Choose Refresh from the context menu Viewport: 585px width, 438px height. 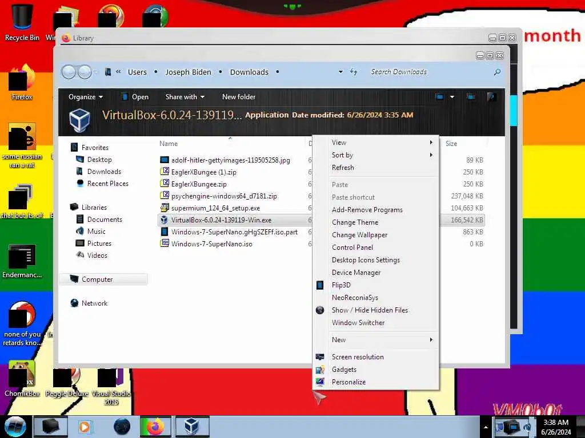[x=375, y=168]
